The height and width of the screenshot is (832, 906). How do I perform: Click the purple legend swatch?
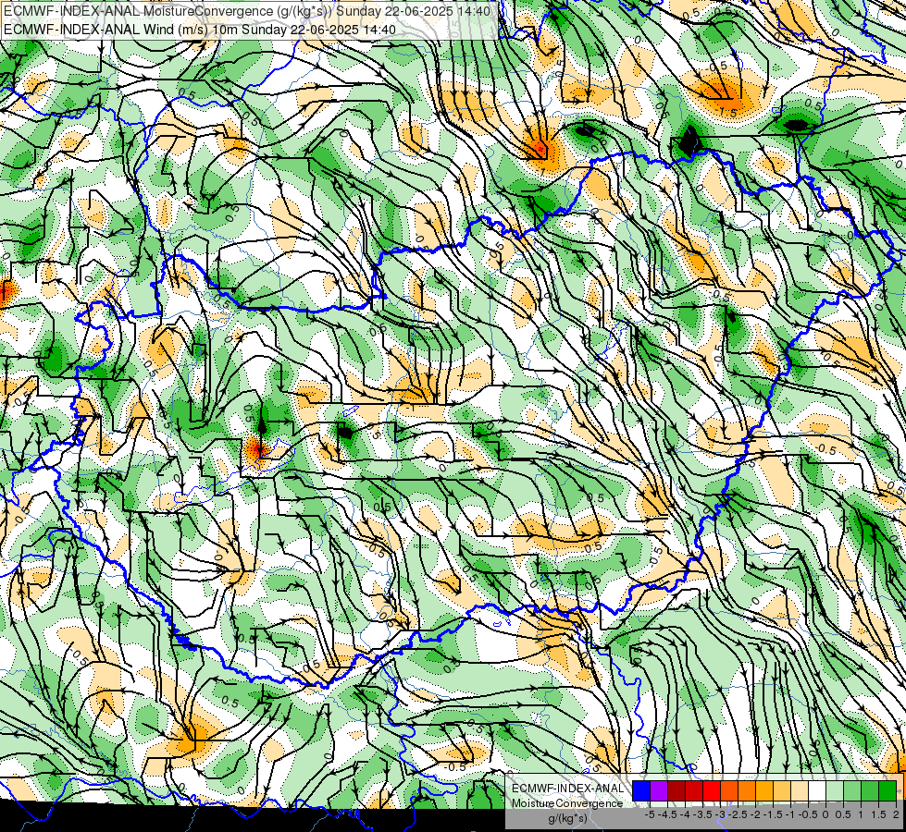659,791
